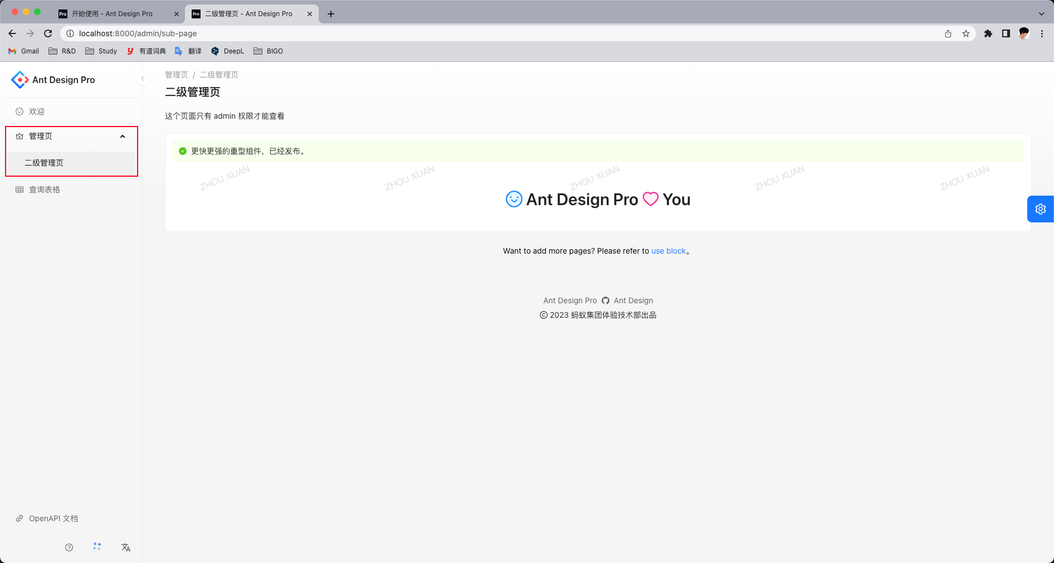Open the DeepL bookmark
Viewport: 1054px width, 563px height.
pyautogui.click(x=228, y=51)
